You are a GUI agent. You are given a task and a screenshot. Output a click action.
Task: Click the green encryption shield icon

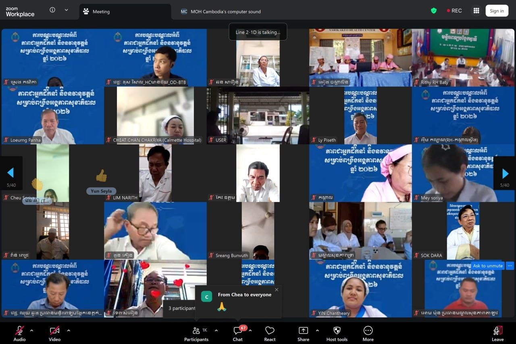click(x=434, y=11)
